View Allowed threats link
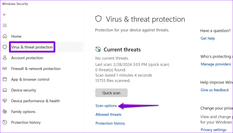This screenshot has height=133, width=233. click(x=109, y=114)
